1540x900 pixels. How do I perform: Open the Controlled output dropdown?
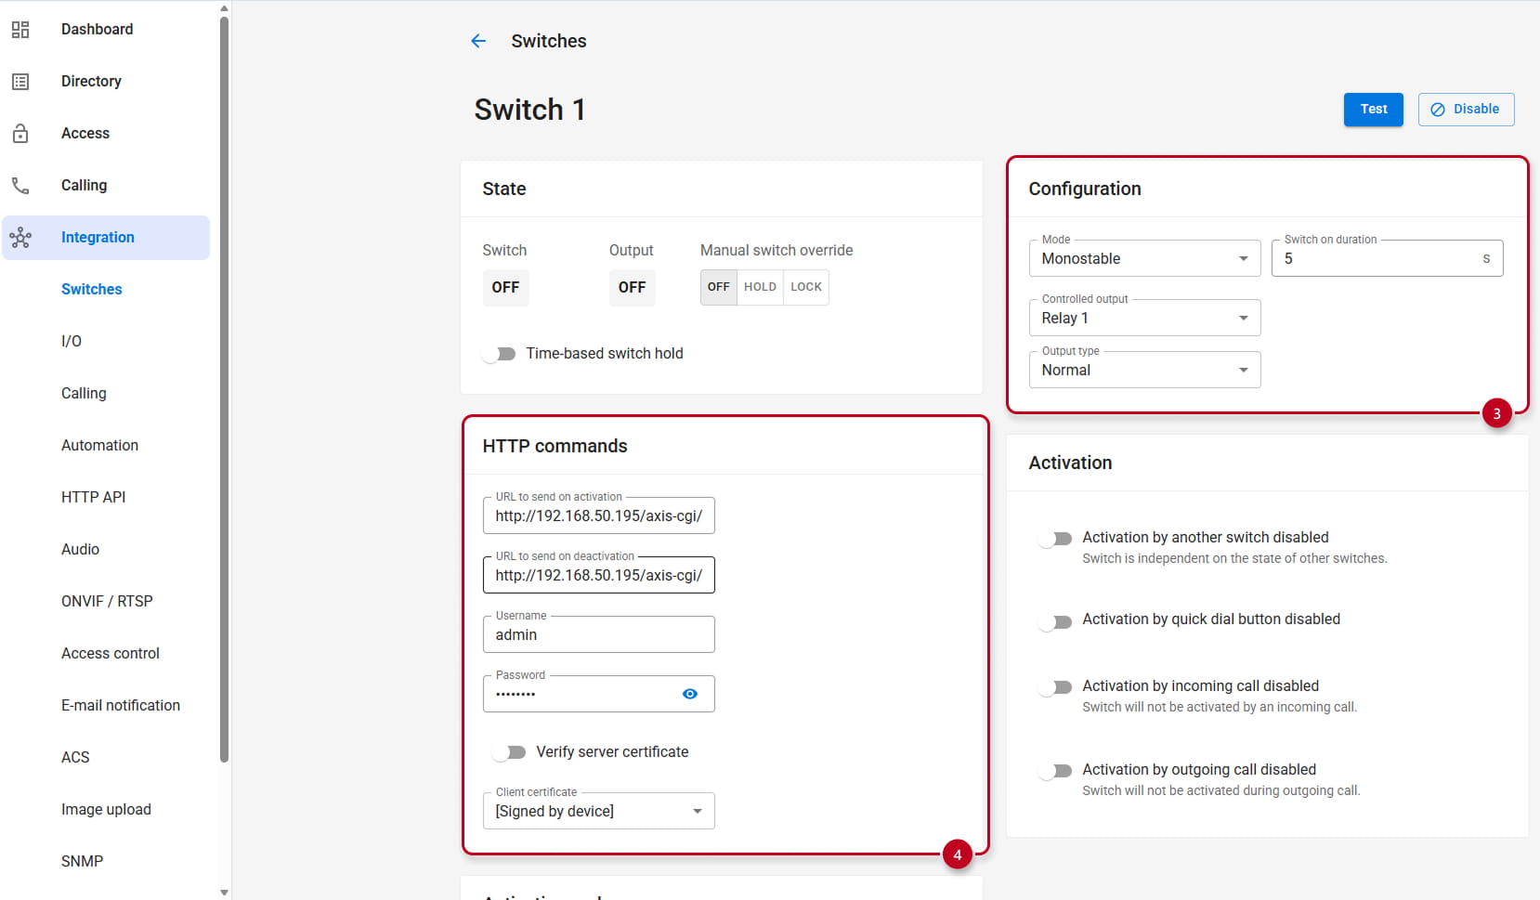point(1144,318)
